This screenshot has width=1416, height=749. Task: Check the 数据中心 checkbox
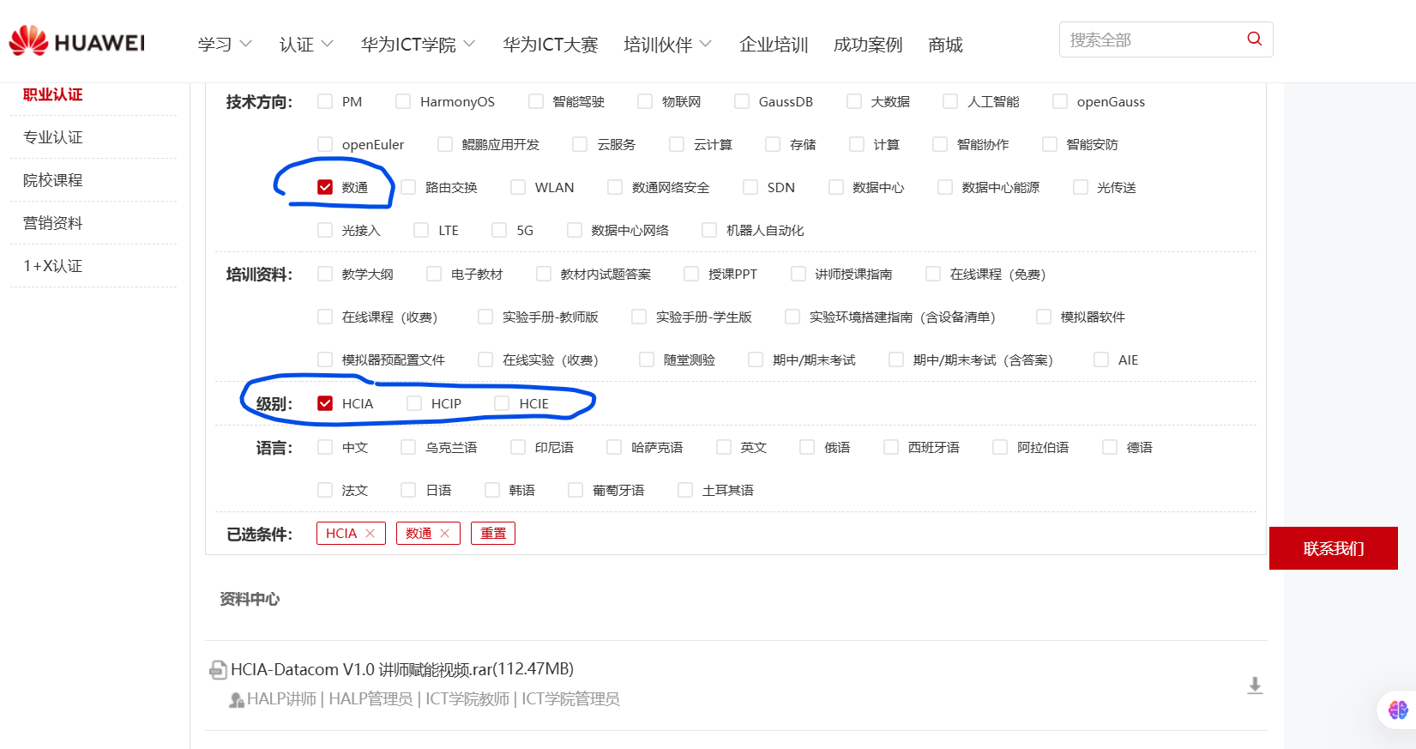click(836, 187)
